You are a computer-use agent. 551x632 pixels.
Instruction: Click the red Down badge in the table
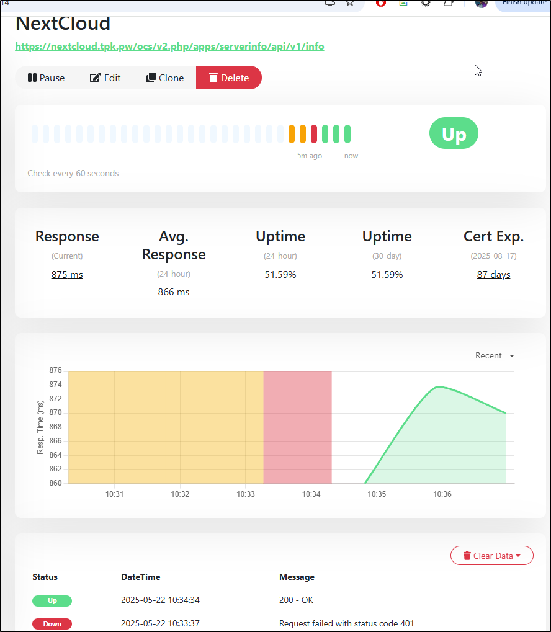[x=52, y=624]
